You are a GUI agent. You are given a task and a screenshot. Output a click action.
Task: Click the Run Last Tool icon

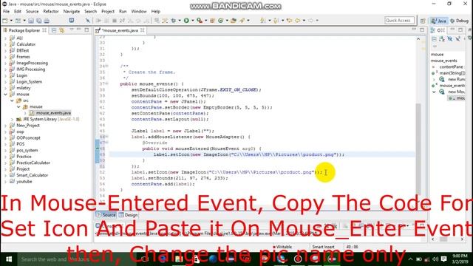200,21
